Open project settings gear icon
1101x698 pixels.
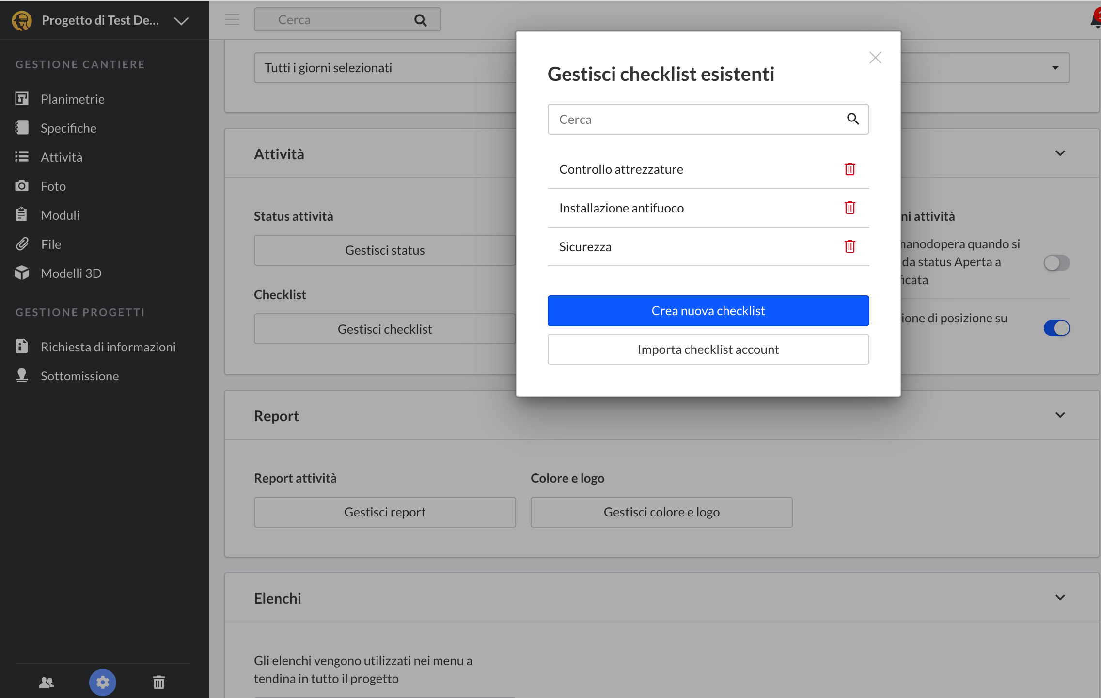(103, 683)
